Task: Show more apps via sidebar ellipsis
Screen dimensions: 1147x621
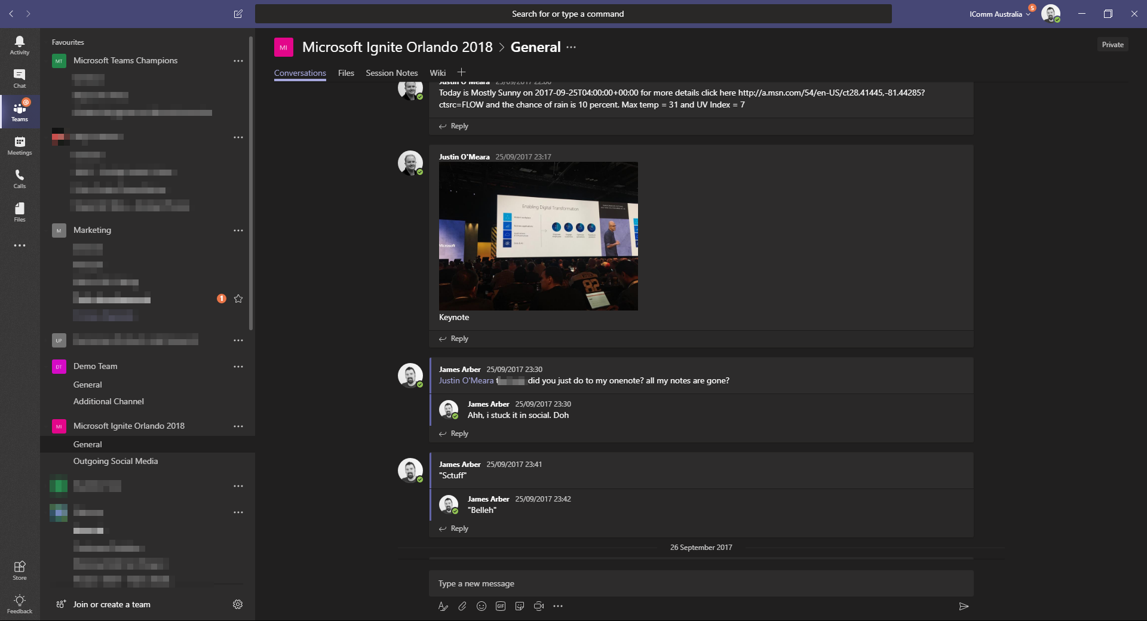Action: (20, 245)
